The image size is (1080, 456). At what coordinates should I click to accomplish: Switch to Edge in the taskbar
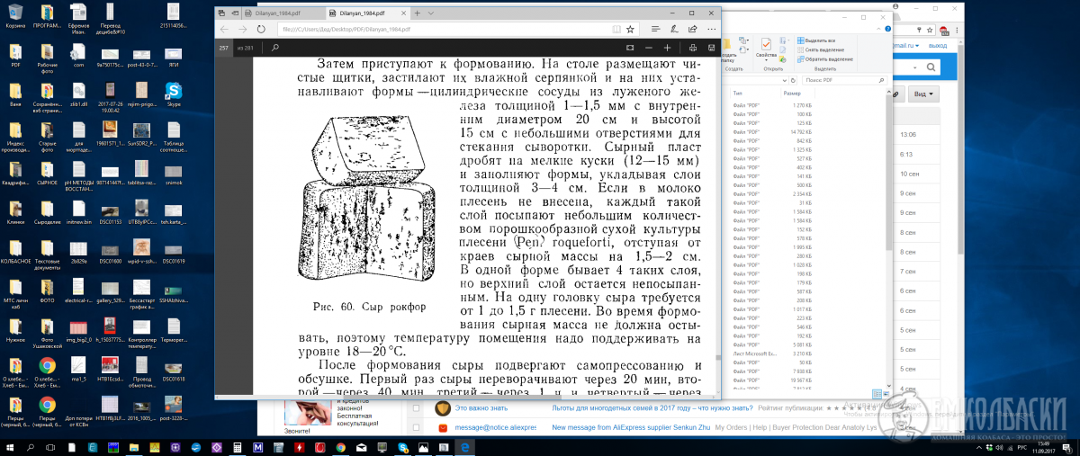(465, 447)
